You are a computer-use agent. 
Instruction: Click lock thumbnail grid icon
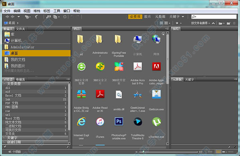click(x=210, y=152)
